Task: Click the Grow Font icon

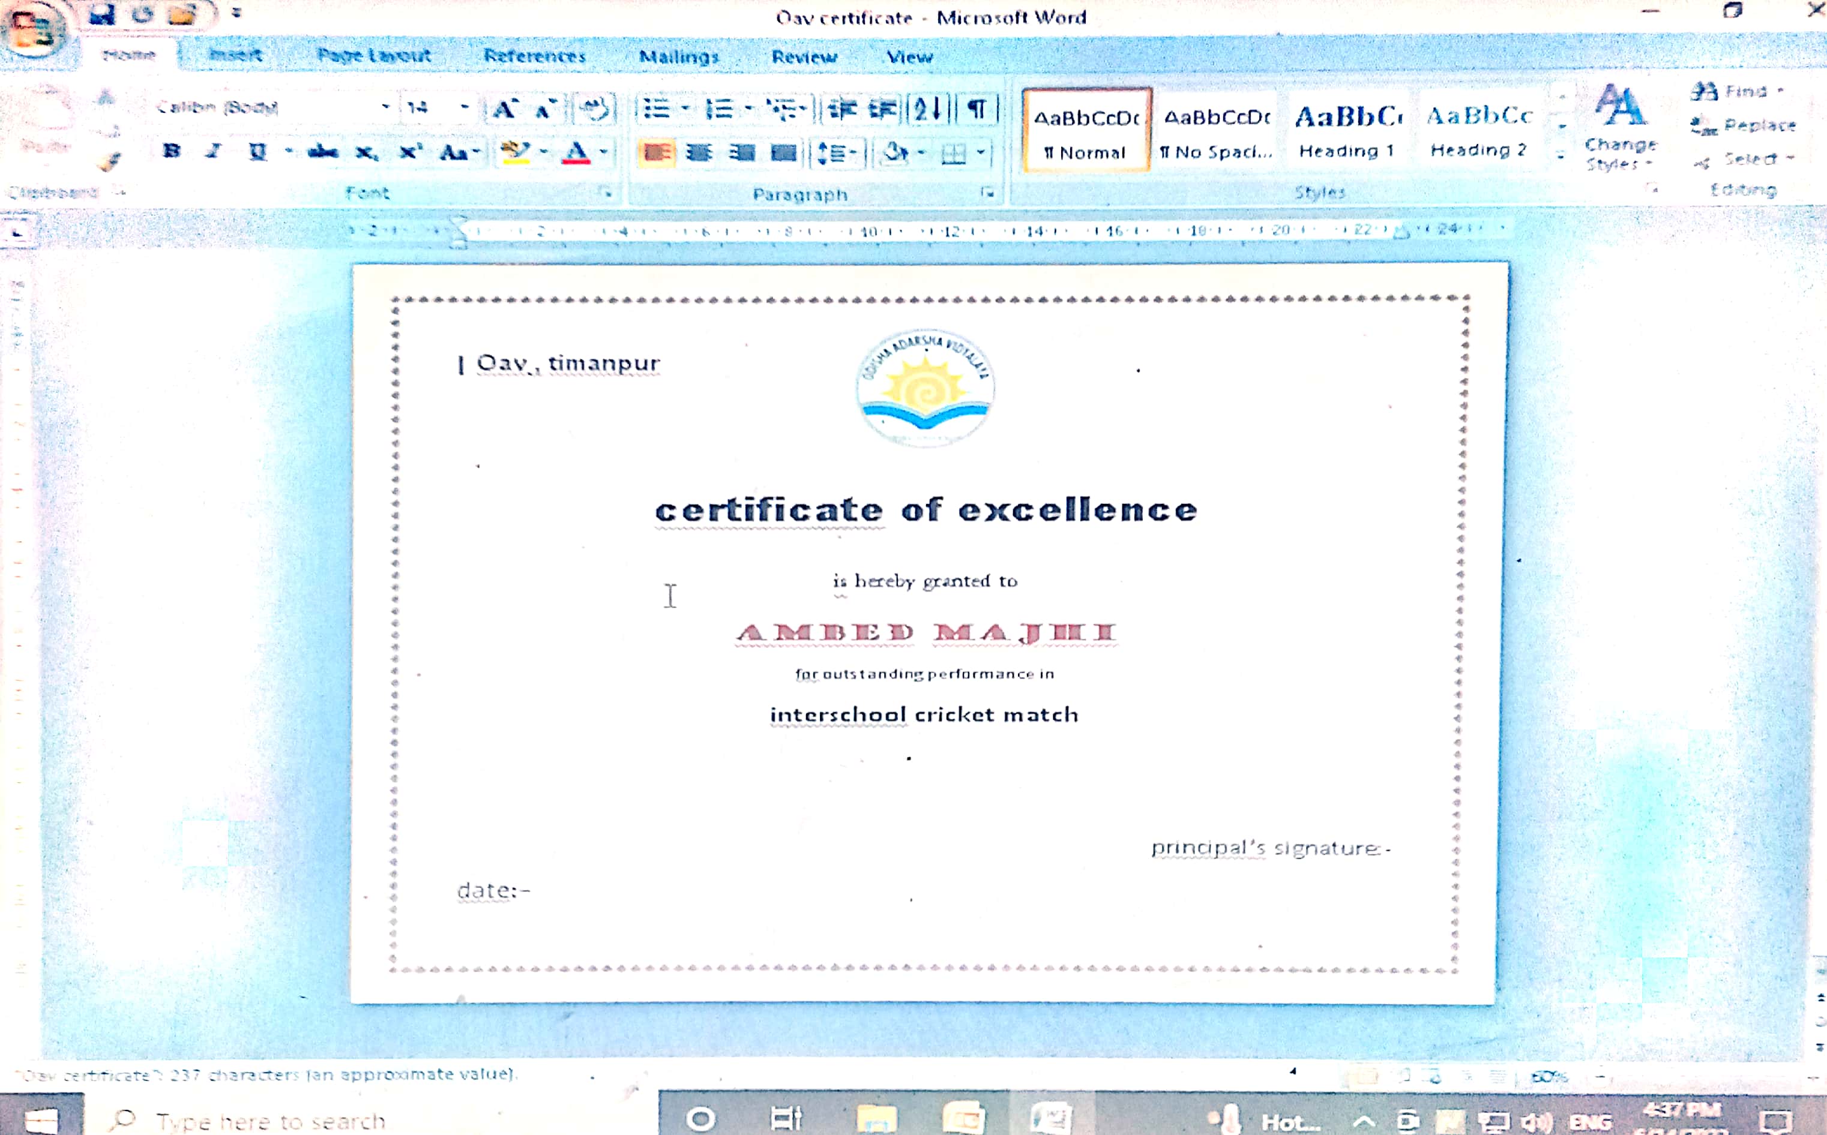Action: pyautogui.click(x=504, y=110)
